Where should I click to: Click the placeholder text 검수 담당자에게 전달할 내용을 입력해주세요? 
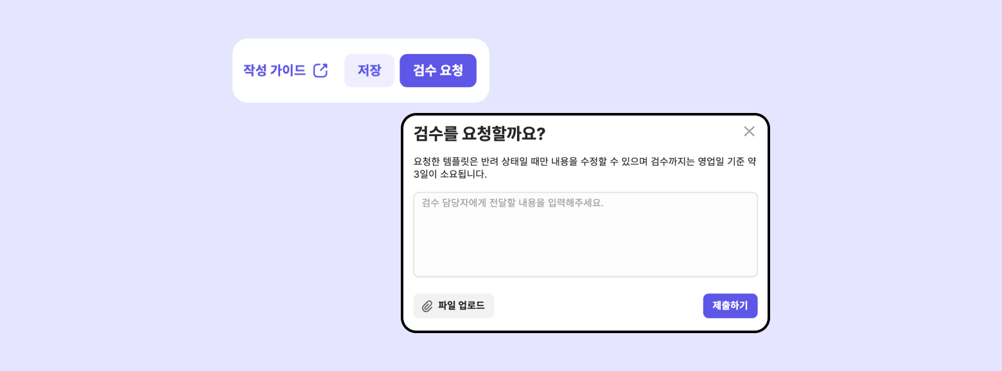(x=513, y=203)
